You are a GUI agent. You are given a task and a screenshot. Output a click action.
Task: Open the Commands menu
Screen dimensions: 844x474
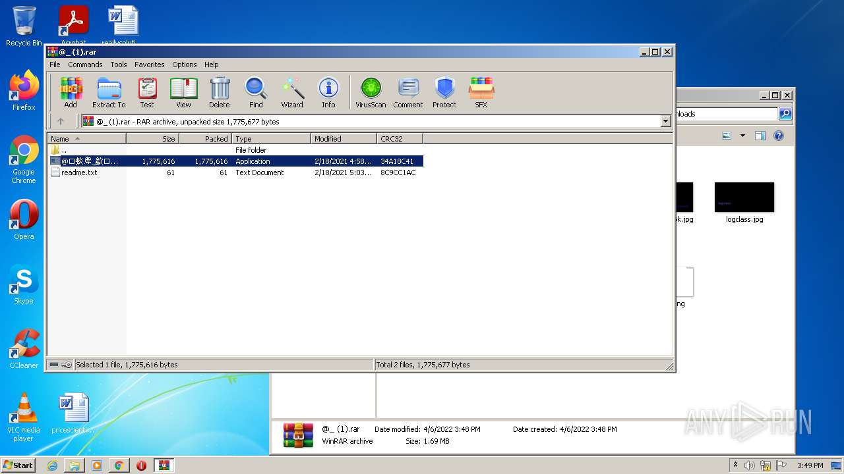coord(85,65)
